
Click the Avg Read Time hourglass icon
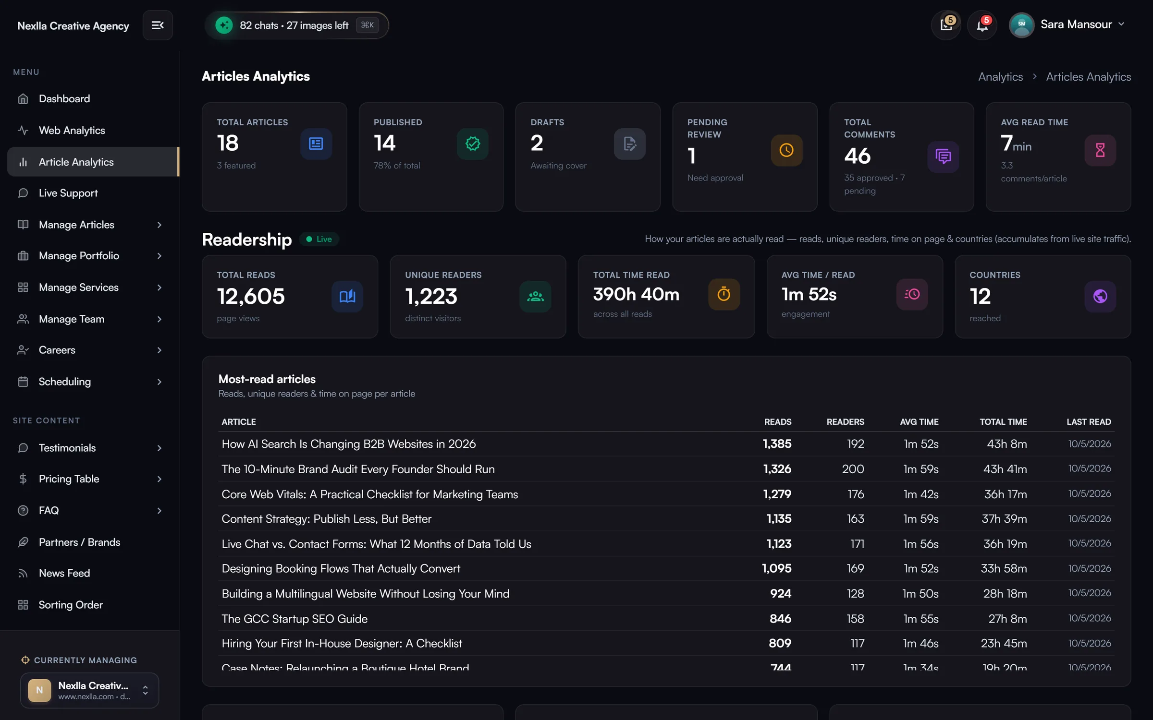tap(1100, 150)
